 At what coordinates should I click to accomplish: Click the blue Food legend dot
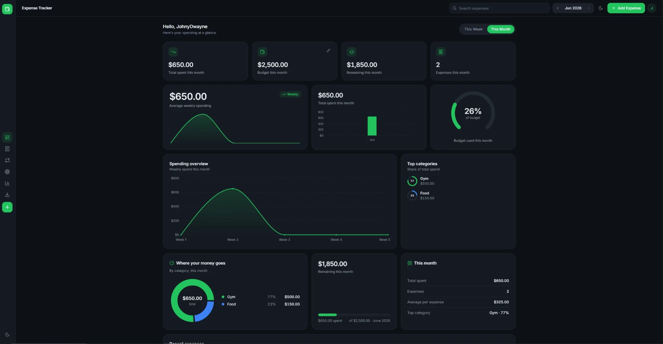[223, 304]
